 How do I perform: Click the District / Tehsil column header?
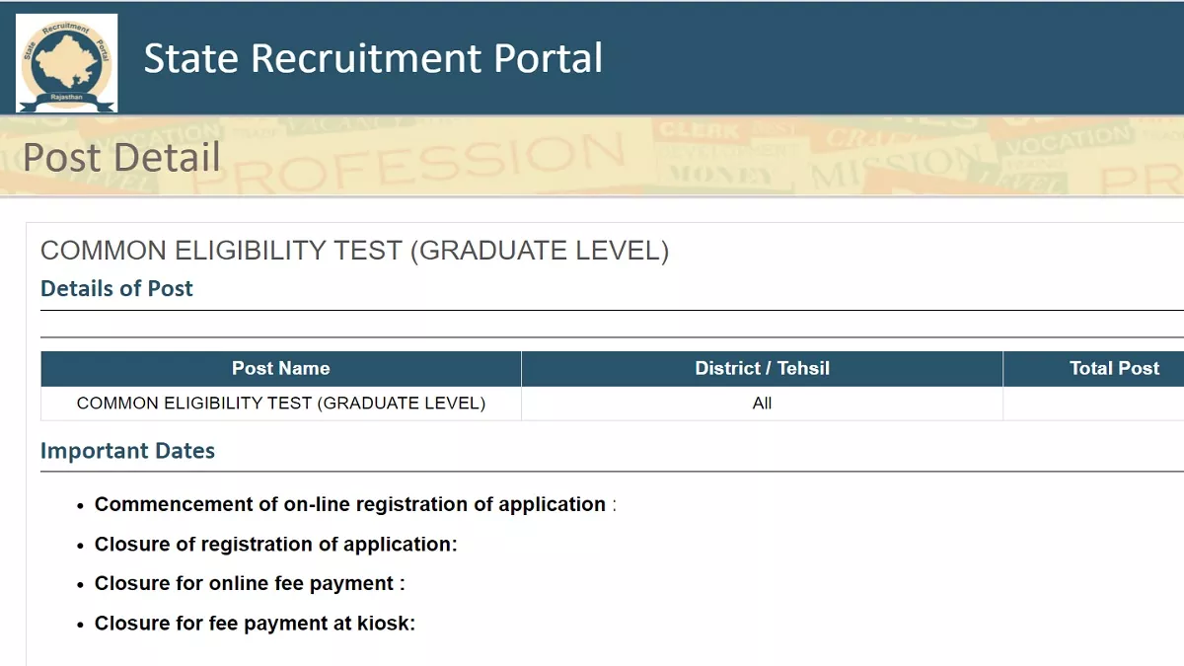(762, 368)
